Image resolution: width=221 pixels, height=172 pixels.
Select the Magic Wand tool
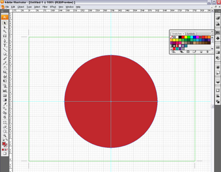5,32
